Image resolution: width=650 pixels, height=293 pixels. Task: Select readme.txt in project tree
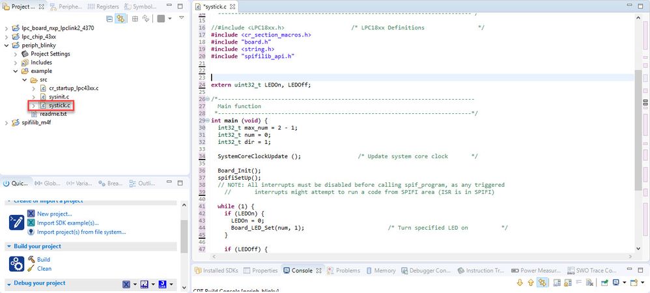point(53,114)
